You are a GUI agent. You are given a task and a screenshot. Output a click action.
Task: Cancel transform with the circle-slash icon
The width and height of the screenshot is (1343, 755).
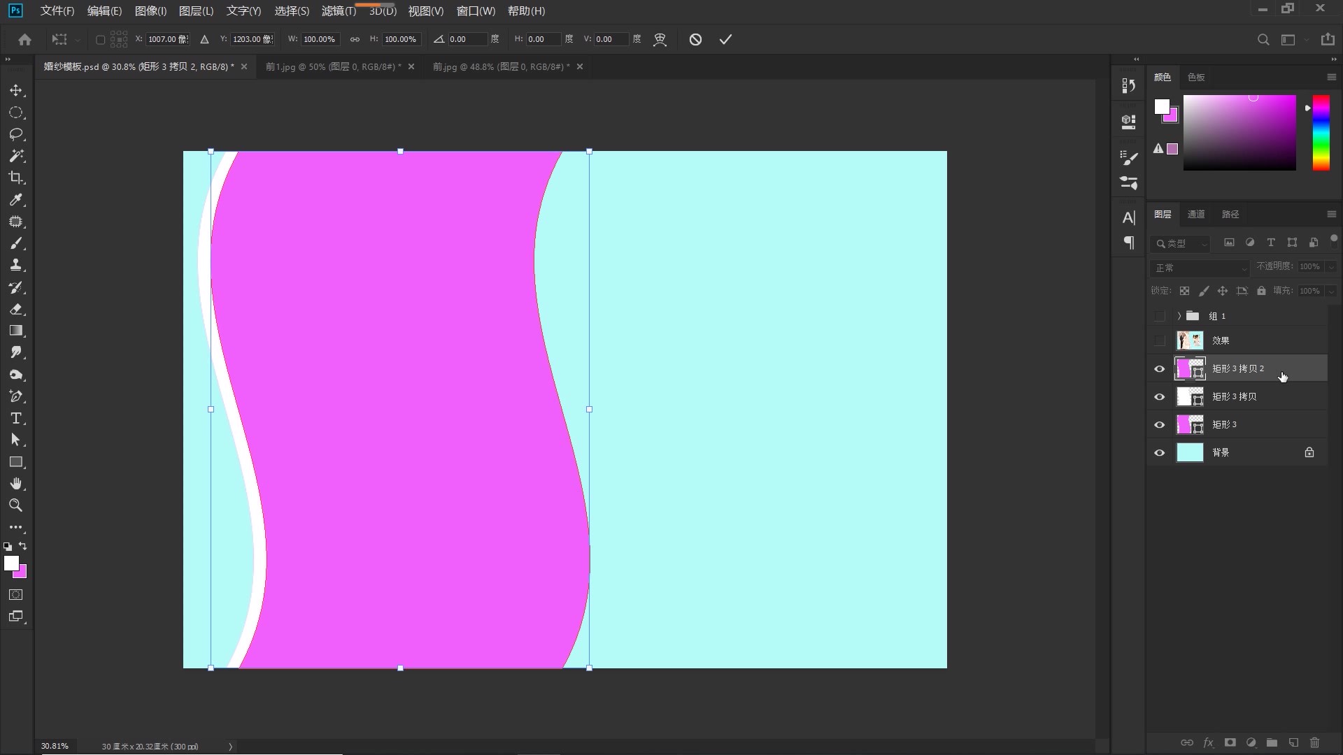pyautogui.click(x=695, y=39)
